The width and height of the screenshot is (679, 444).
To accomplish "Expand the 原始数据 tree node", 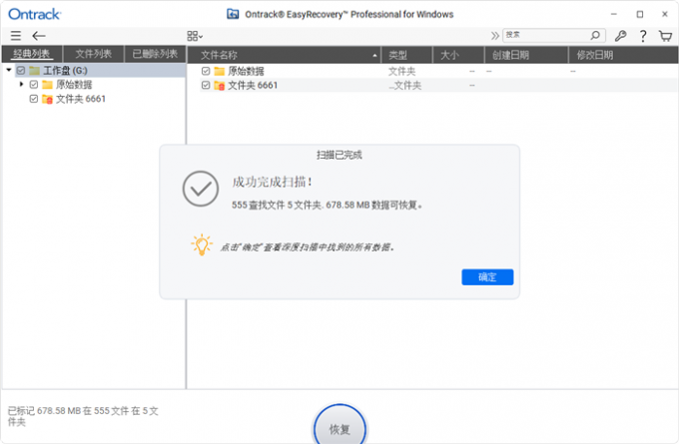I will click(x=21, y=84).
